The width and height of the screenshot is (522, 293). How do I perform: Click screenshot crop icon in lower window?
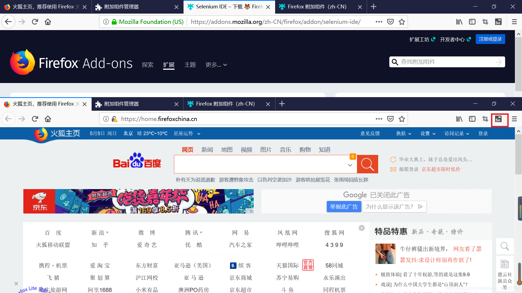485,119
